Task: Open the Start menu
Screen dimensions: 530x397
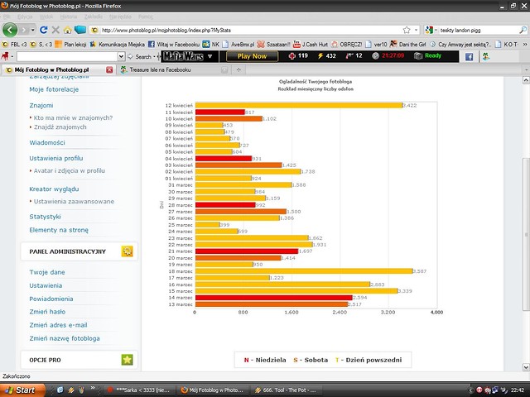Action: tap(22, 390)
